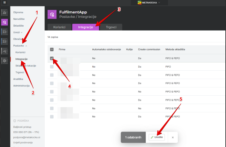Viewport: 226px width, 147px height.
Task: Open the METAKOCKA company dropdown
Action: (x=149, y=2)
